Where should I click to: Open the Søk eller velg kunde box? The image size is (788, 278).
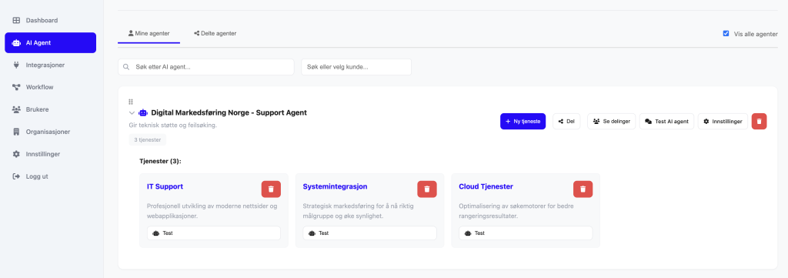tap(356, 67)
